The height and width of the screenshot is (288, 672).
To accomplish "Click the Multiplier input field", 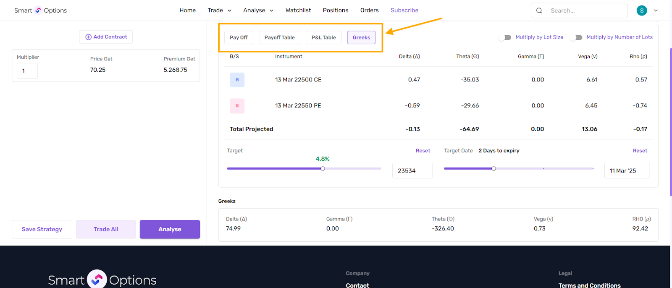I will [27, 71].
